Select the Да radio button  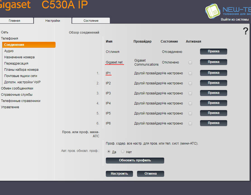point(109,151)
